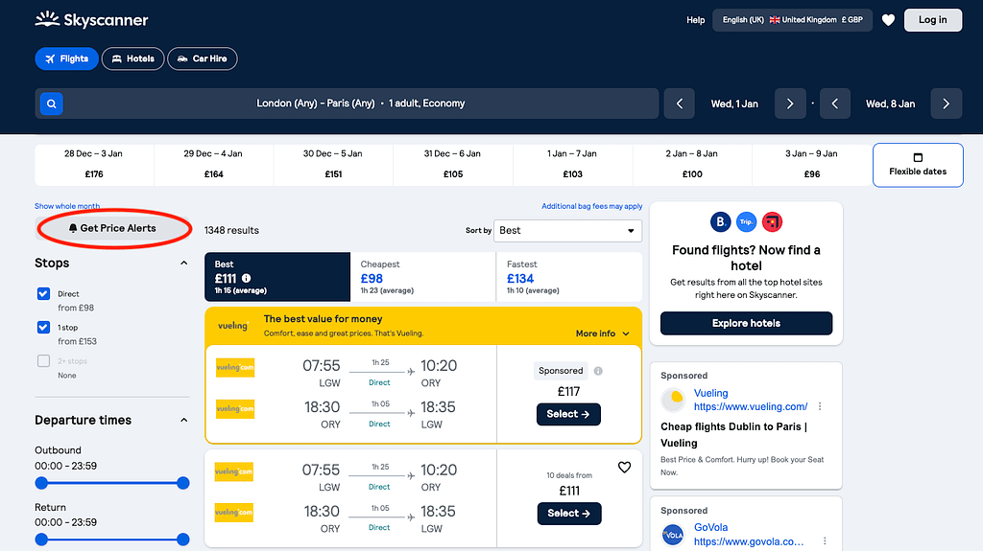Image resolution: width=983 pixels, height=551 pixels.
Task: Open Vueling ad options three dots
Action: pos(820,406)
